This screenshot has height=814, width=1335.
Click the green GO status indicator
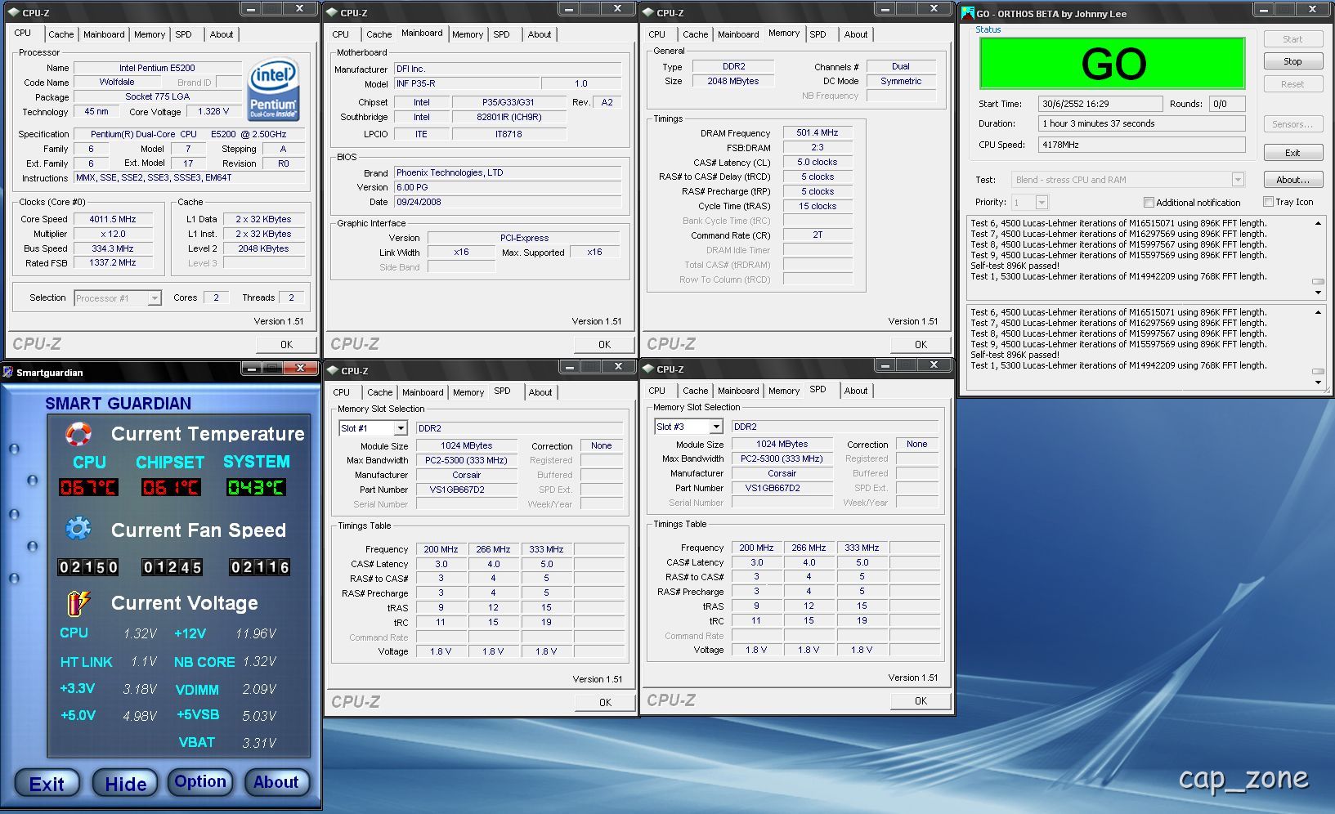pyautogui.click(x=1112, y=63)
